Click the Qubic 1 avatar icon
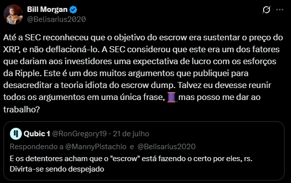291x183 pixels. 16,134
